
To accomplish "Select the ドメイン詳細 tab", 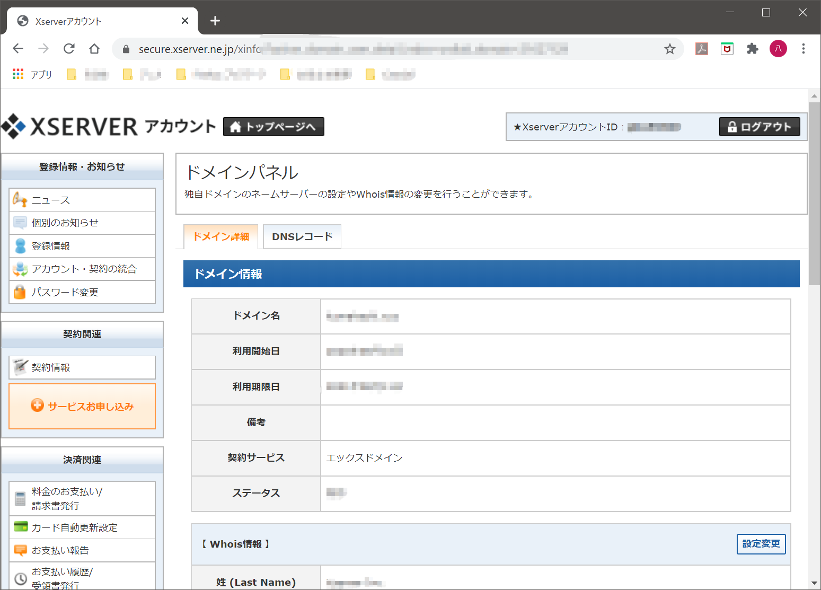I will pos(220,236).
